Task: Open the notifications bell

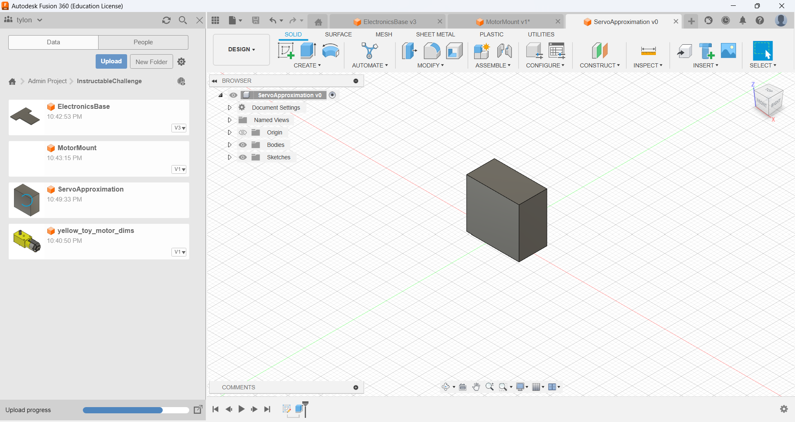Action: pyautogui.click(x=743, y=20)
